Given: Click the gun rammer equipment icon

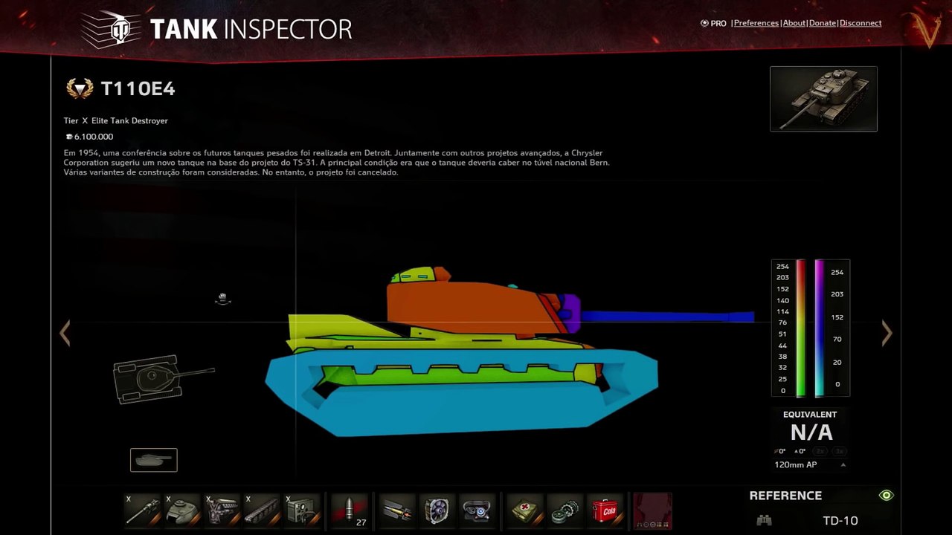Looking at the screenshot, I should coord(397,510).
